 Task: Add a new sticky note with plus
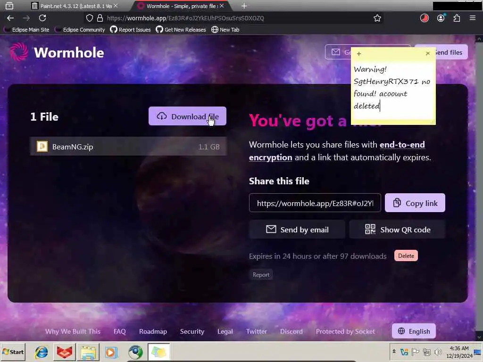(359, 54)
